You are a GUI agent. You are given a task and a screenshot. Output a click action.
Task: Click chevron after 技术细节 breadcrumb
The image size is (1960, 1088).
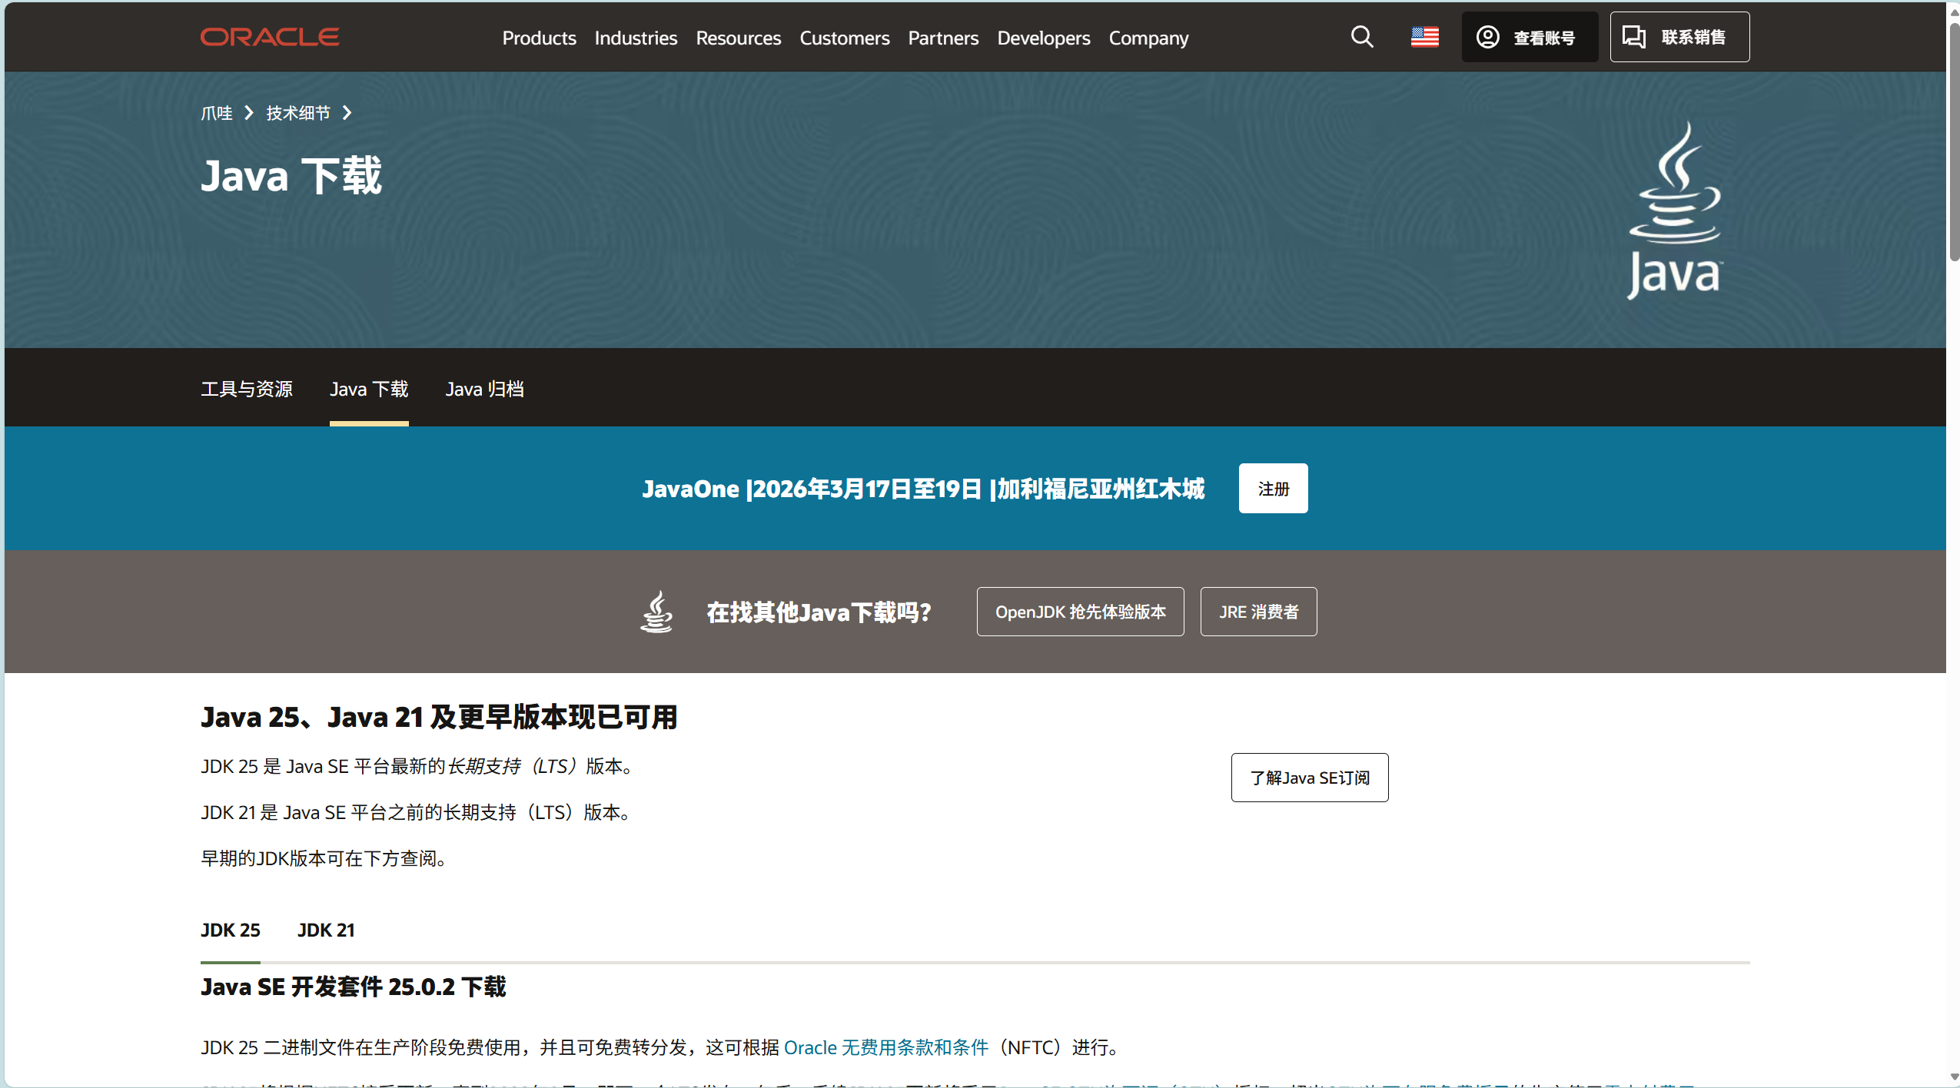pos(347,113)
